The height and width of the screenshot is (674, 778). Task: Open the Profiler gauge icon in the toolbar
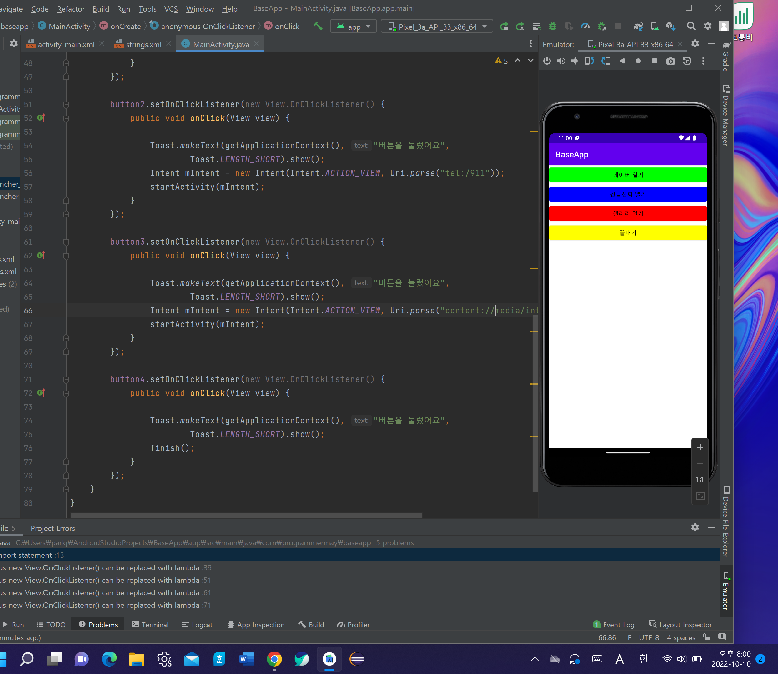585,26
